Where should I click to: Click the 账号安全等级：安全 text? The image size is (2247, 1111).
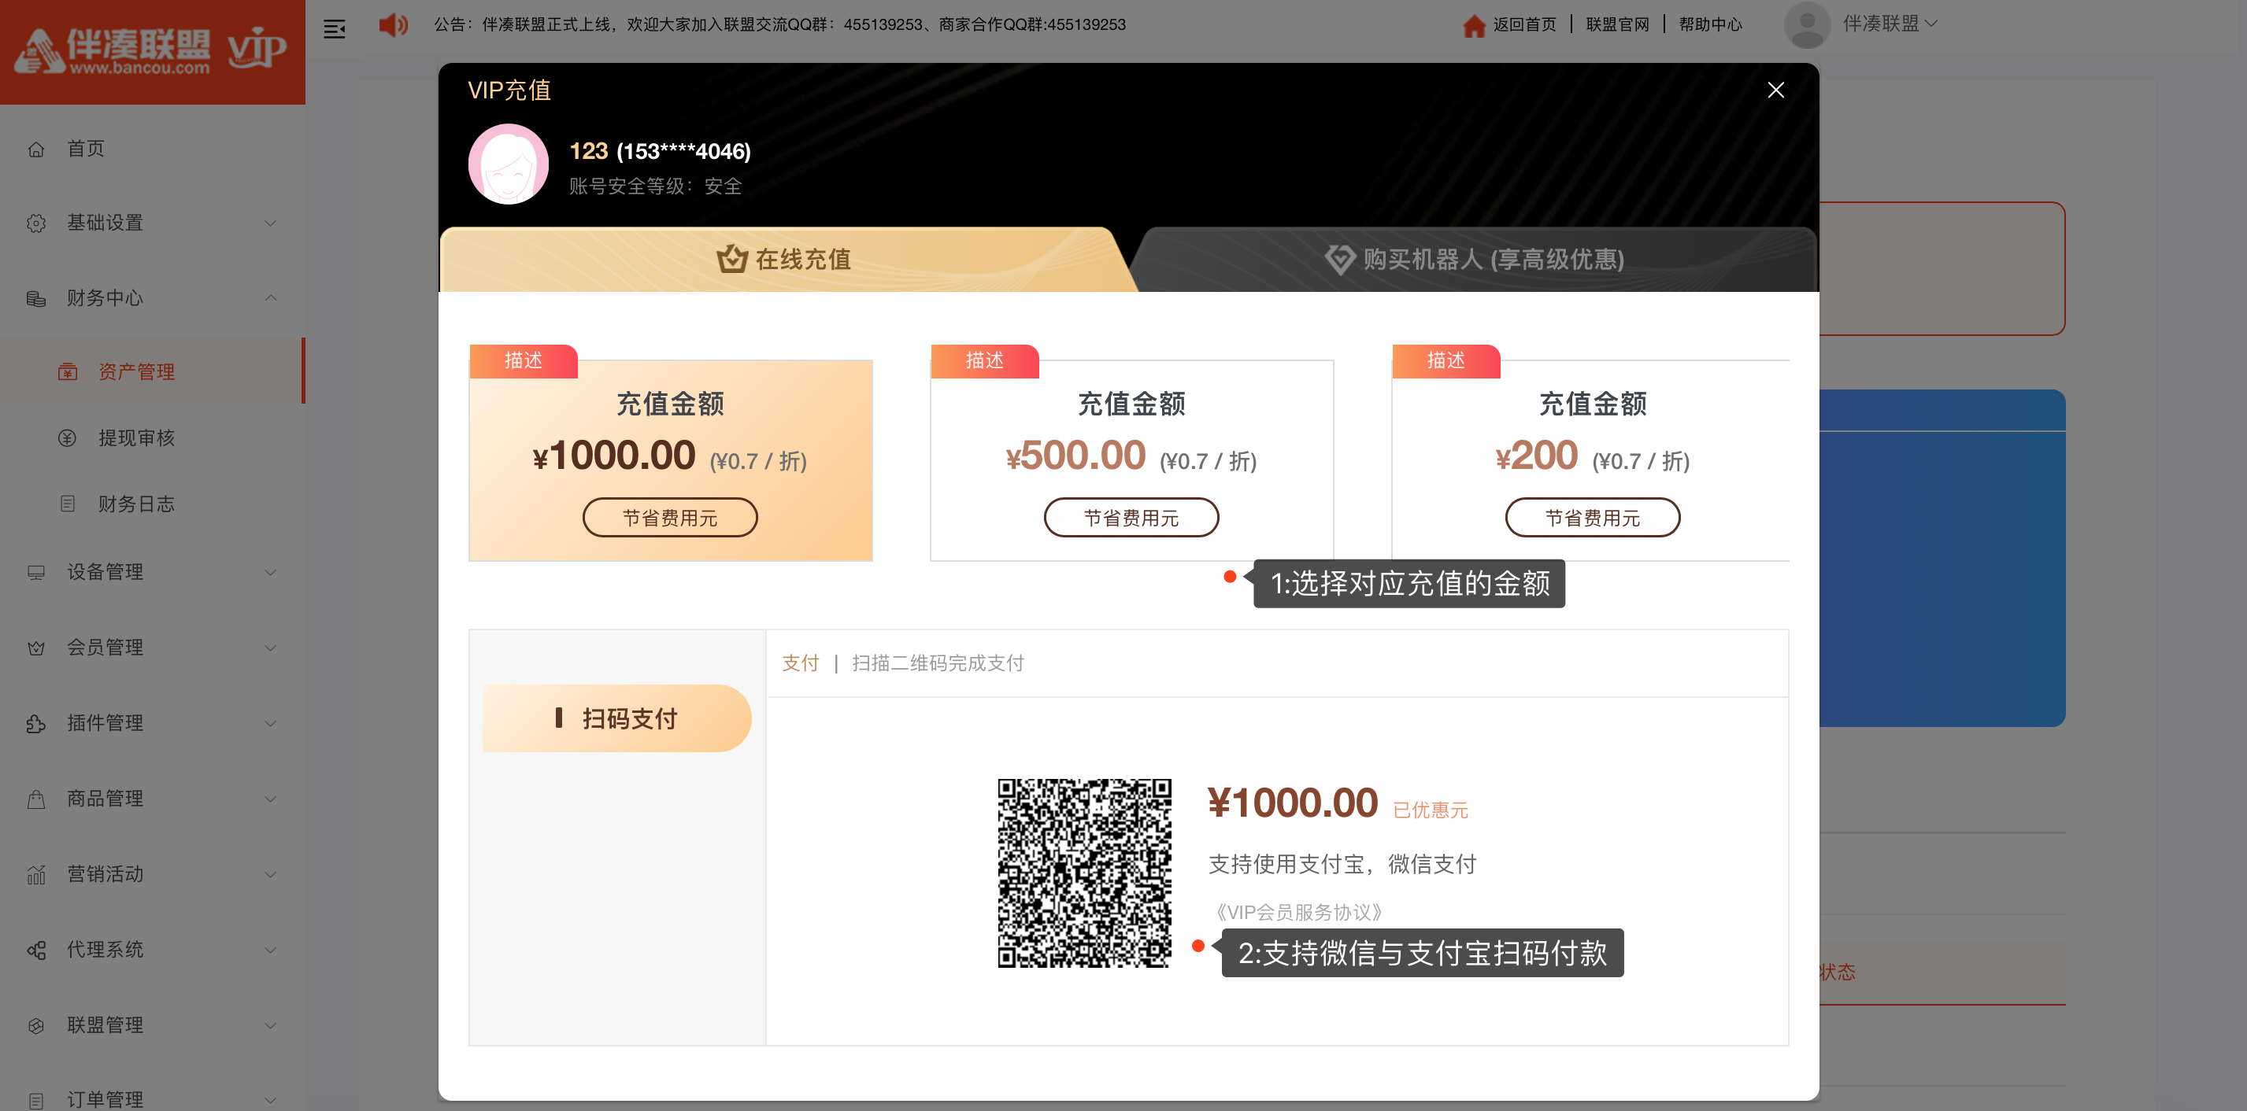[655, 186]
